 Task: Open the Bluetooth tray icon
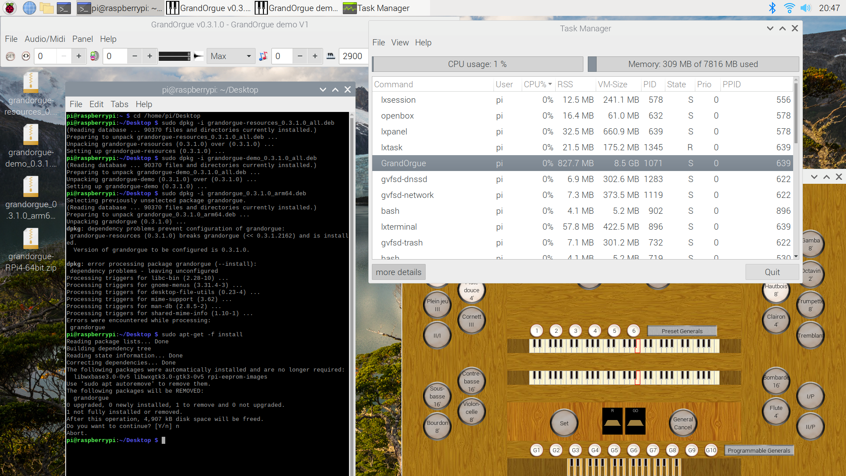click(772, 7)
